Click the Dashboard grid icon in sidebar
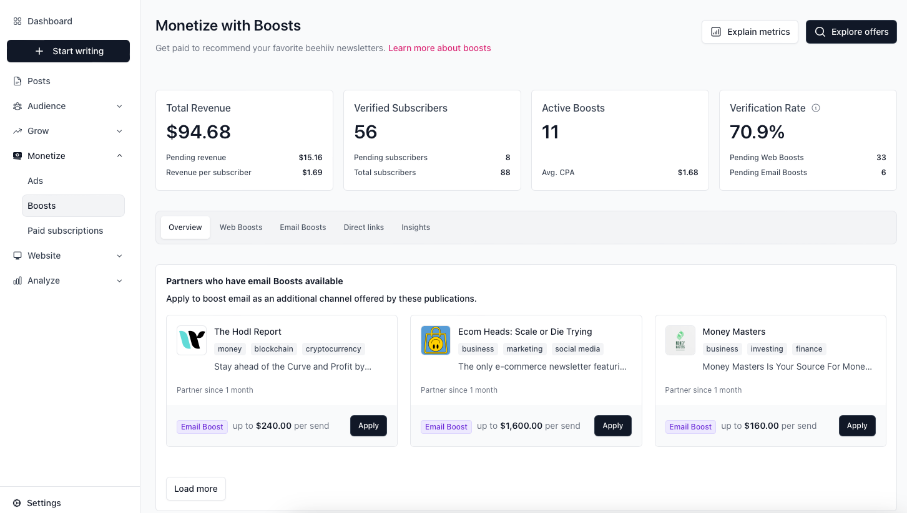The image size is (907, 513). (17, 21)
